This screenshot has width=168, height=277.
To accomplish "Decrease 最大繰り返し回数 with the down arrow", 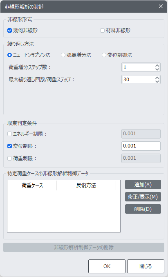I will click(x=157, y=81).
